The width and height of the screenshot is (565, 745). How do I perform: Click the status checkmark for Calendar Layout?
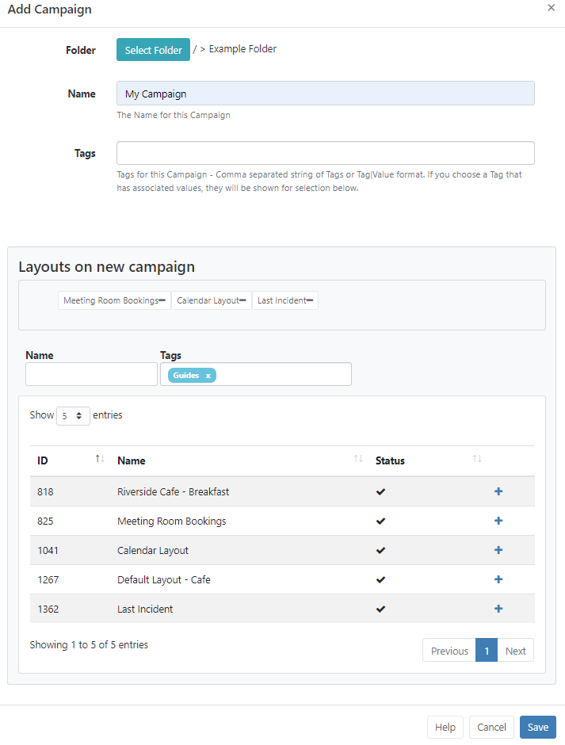(x=380, y=550)
